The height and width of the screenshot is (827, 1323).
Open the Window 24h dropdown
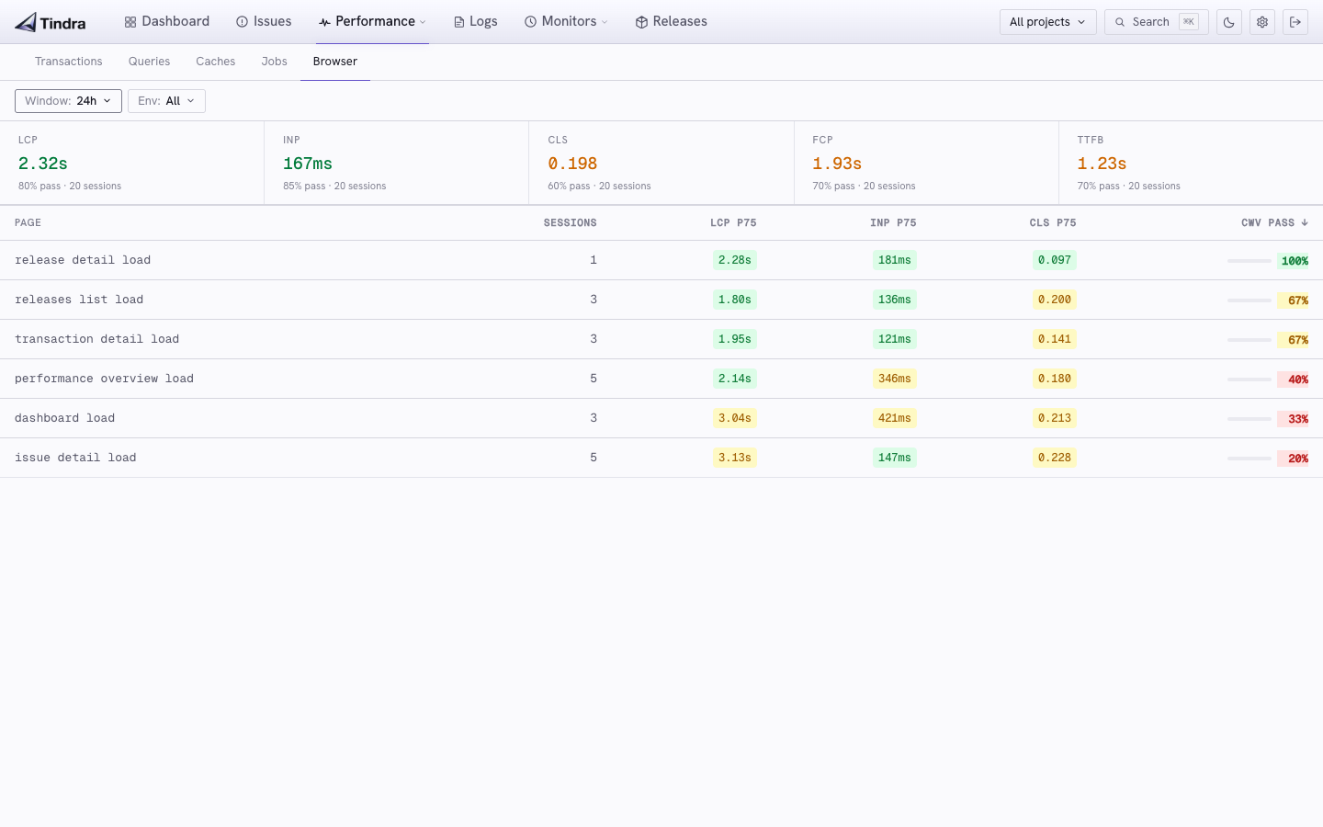[x=68, y=101]
